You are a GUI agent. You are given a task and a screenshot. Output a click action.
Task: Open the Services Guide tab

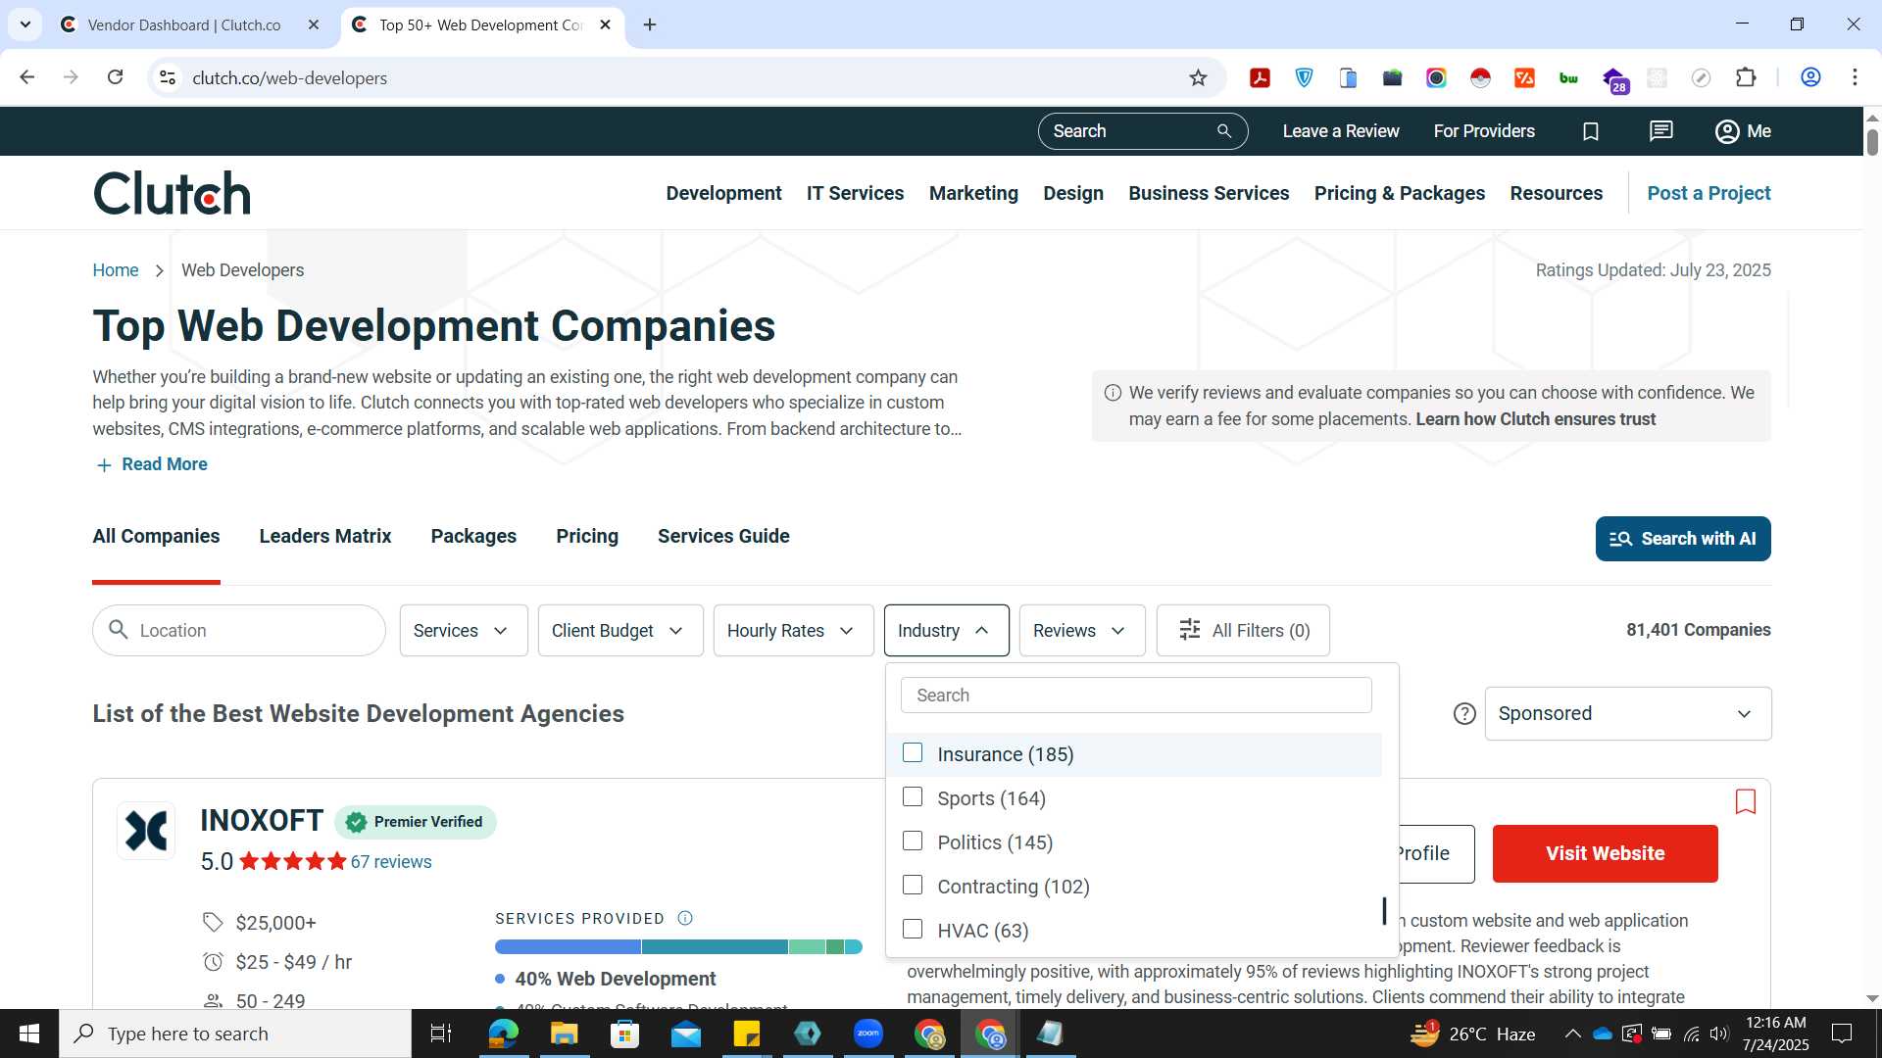pos(723,537)
